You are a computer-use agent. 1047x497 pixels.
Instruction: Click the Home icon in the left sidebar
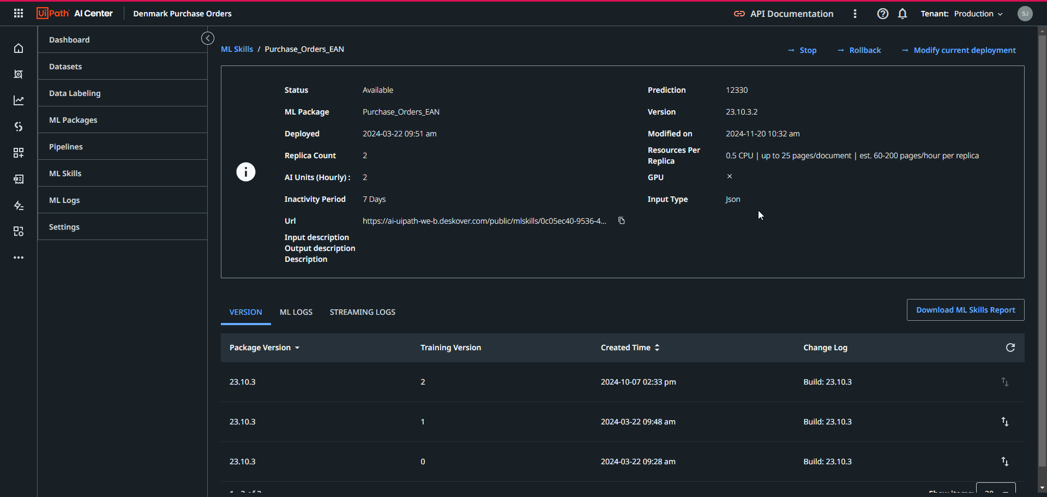[x=19, y=48]
